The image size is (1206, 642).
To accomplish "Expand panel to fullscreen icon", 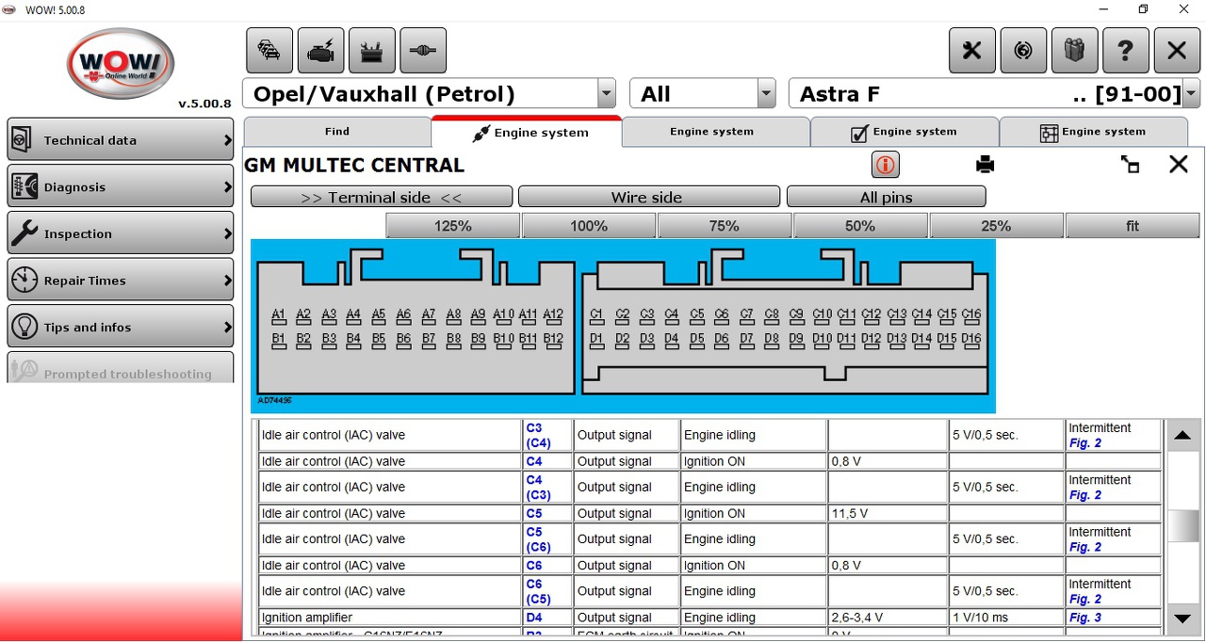I will [x=1130, y=165].
